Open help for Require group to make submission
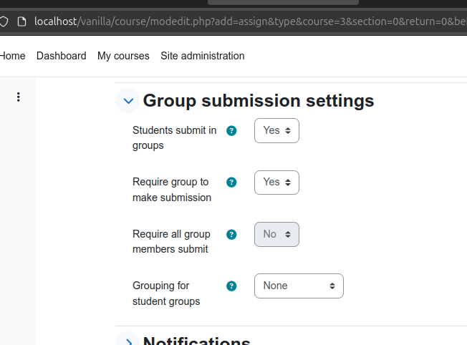The image size is (467, 345). pos(231,183)
